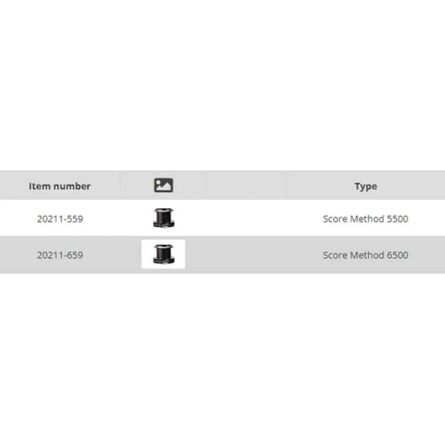This screenshot has width=445, height=445.
Task: Click the empty cell in the 20211-559 row
Action: coord(247,218)
